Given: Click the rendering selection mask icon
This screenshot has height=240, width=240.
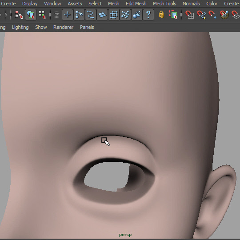Looking at the screenshot, I should (x=137, y=15).
